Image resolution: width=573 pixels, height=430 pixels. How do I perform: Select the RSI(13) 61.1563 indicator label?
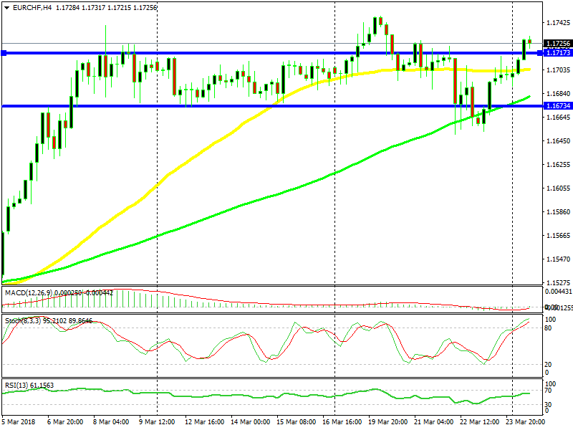(x=29, y=386)
